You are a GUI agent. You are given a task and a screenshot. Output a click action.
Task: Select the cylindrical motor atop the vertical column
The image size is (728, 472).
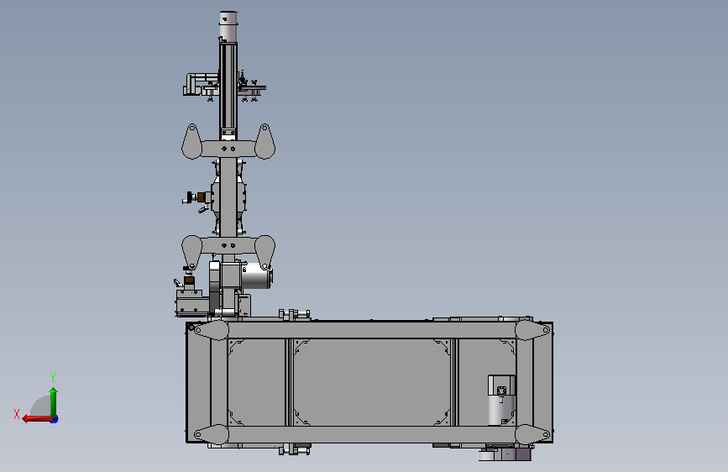click(x=228, y=27)
